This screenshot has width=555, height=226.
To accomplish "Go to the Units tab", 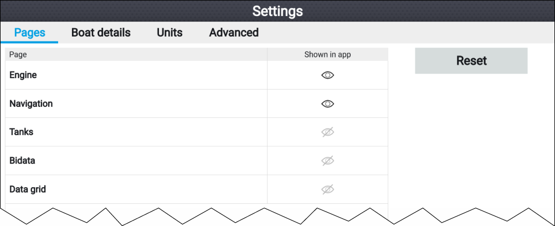I will point(169,33).
